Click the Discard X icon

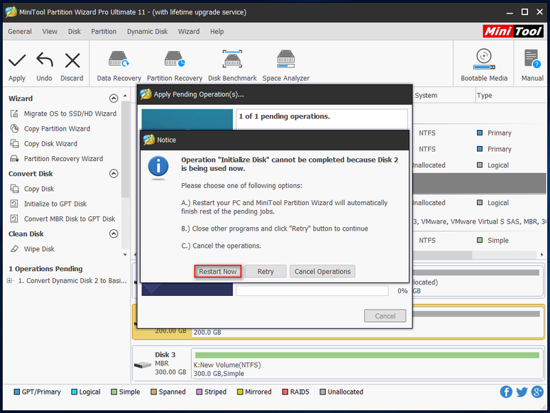[72, 61]
